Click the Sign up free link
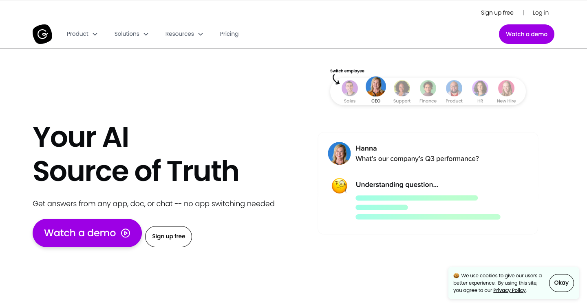This screenshot has height=307, width=587. [x=497, y=13]
